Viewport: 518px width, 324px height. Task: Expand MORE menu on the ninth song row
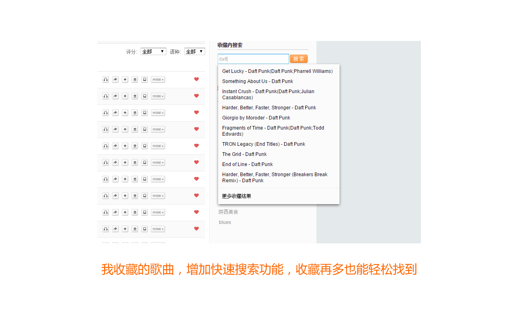(x=158, y=212)
